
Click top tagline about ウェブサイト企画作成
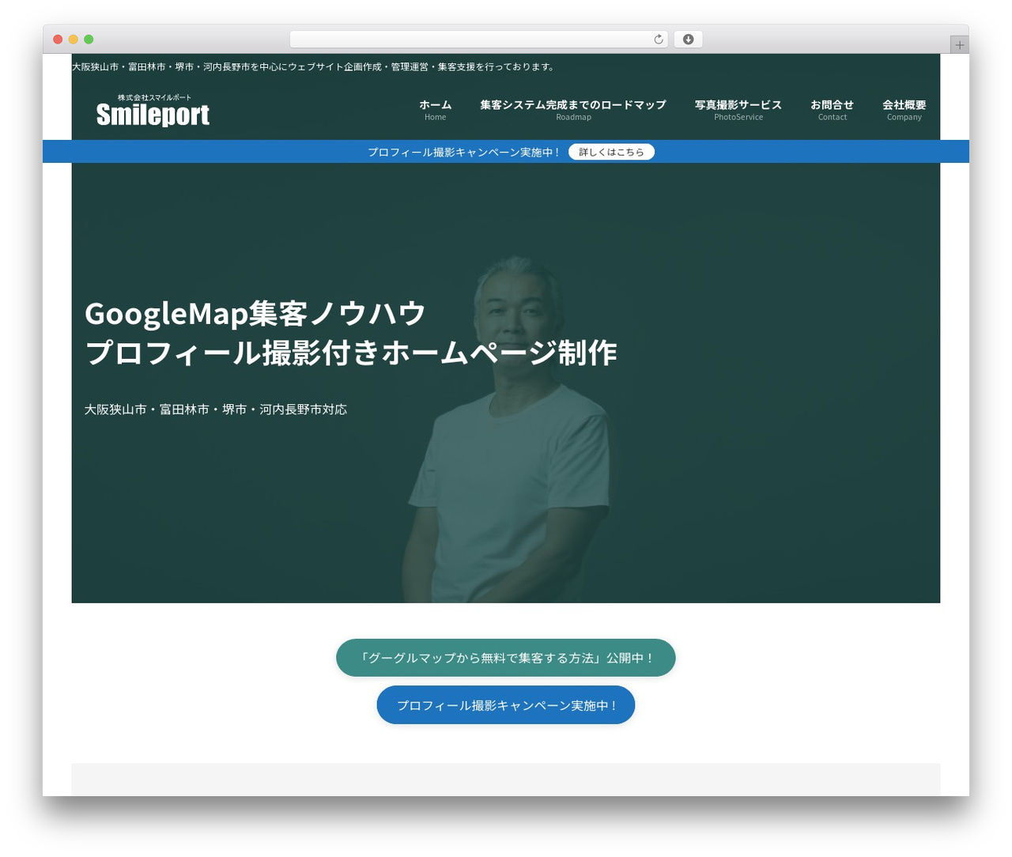(x=315, y=67)
